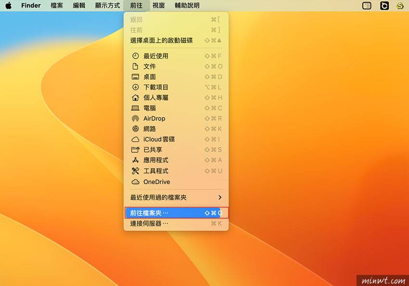Viewport: 409px width, 286px height.
Task: Click the 應用程式 applications icon
Action: 135,160
